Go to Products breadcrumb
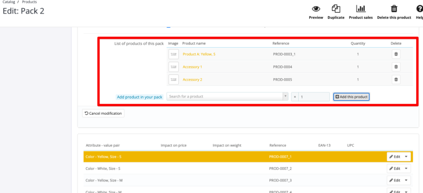 (x=30, y=2)
